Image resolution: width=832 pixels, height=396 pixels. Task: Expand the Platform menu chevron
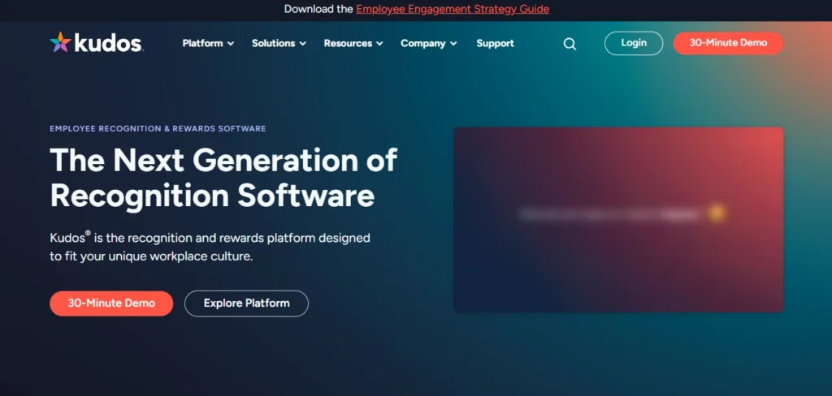click(230, 44)
